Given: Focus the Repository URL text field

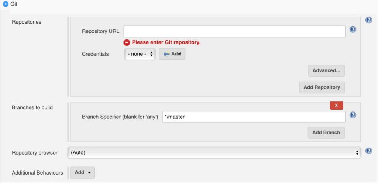Looking at the screenshot, I should coord(234,31).
